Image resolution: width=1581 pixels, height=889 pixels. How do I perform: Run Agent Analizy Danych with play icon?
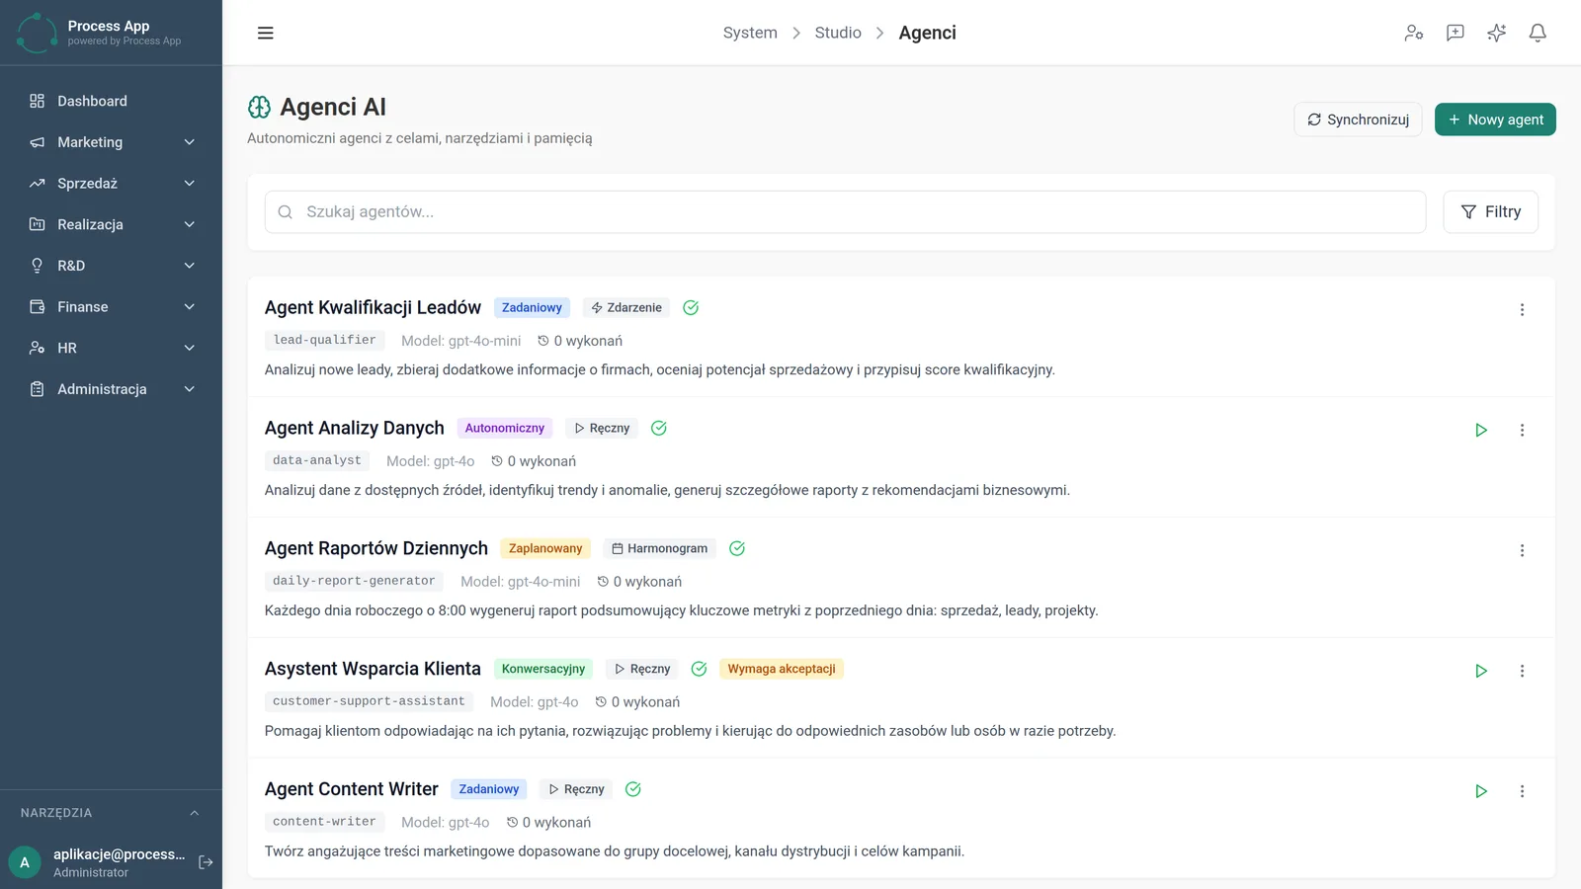click(x=1481, y=430)
